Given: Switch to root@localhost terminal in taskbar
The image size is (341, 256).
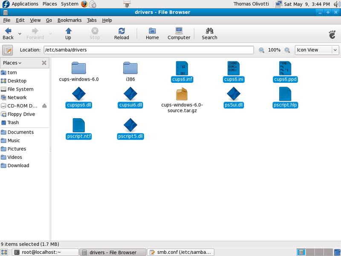Looking at the screenshot, I should [x=45, y=252].
